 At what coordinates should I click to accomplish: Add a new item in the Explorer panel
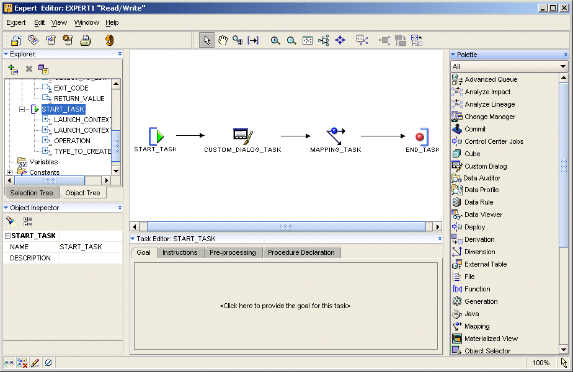pyautogui.click(x=12, y=69)
